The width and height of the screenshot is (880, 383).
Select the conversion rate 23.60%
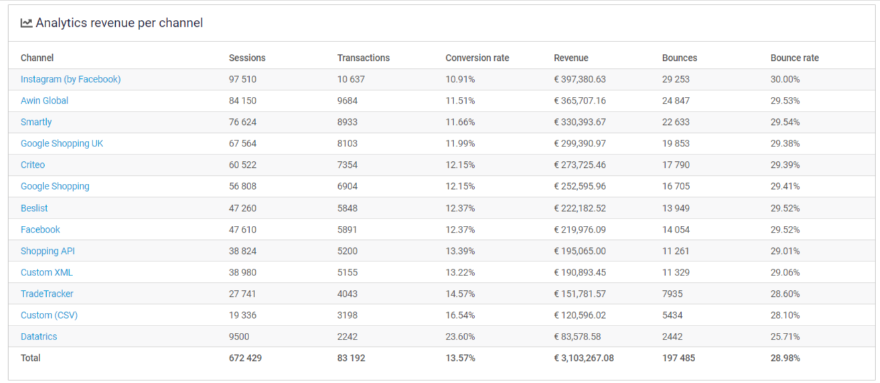click(x=460, y=336)
